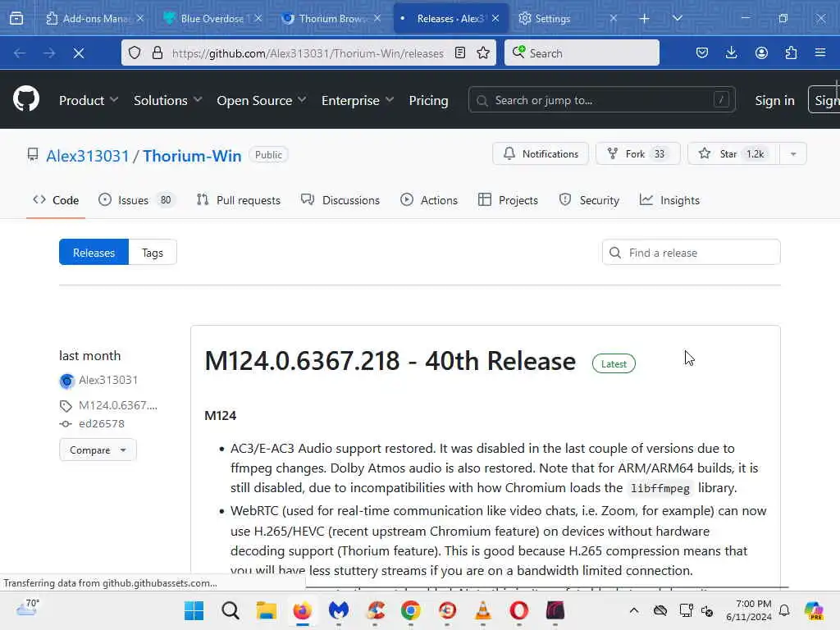Click the Firefox Search box
840x630 pixels.
pos(582,53)
